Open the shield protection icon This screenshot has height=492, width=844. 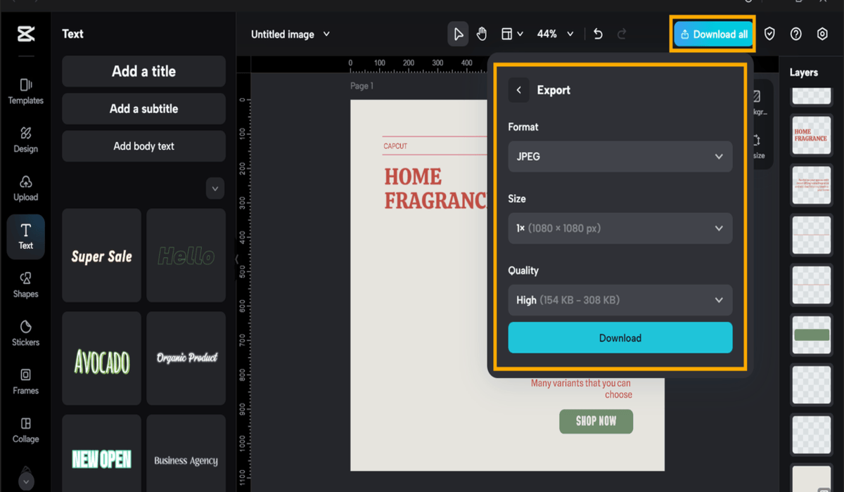[769, 34]
